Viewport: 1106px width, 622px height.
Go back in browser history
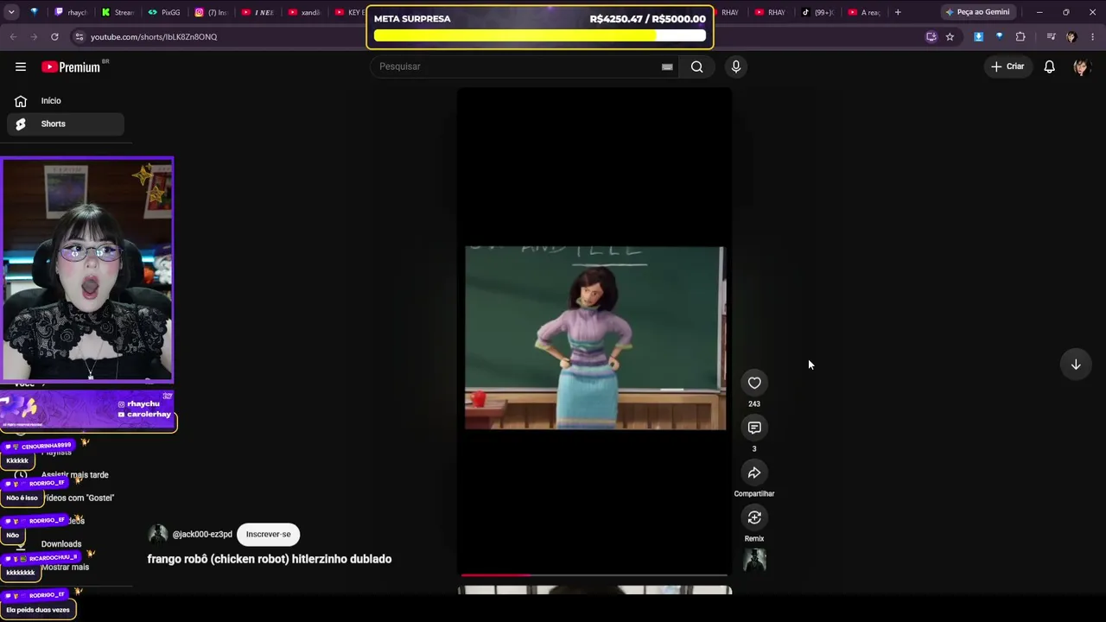13,37
